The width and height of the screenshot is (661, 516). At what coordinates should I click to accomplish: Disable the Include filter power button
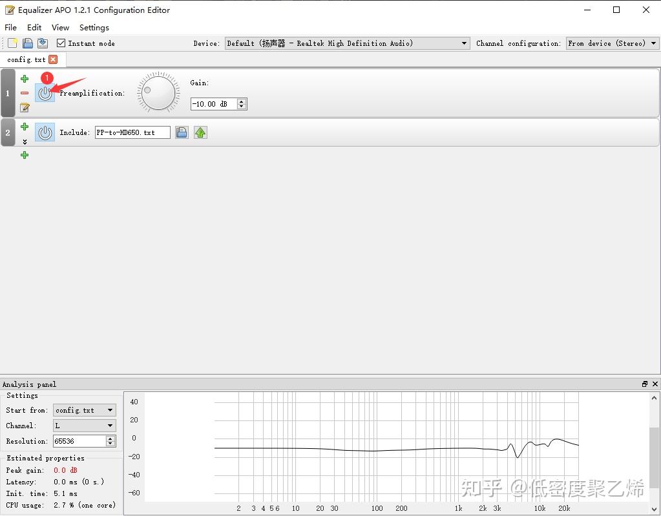click(x=45, y=132)
